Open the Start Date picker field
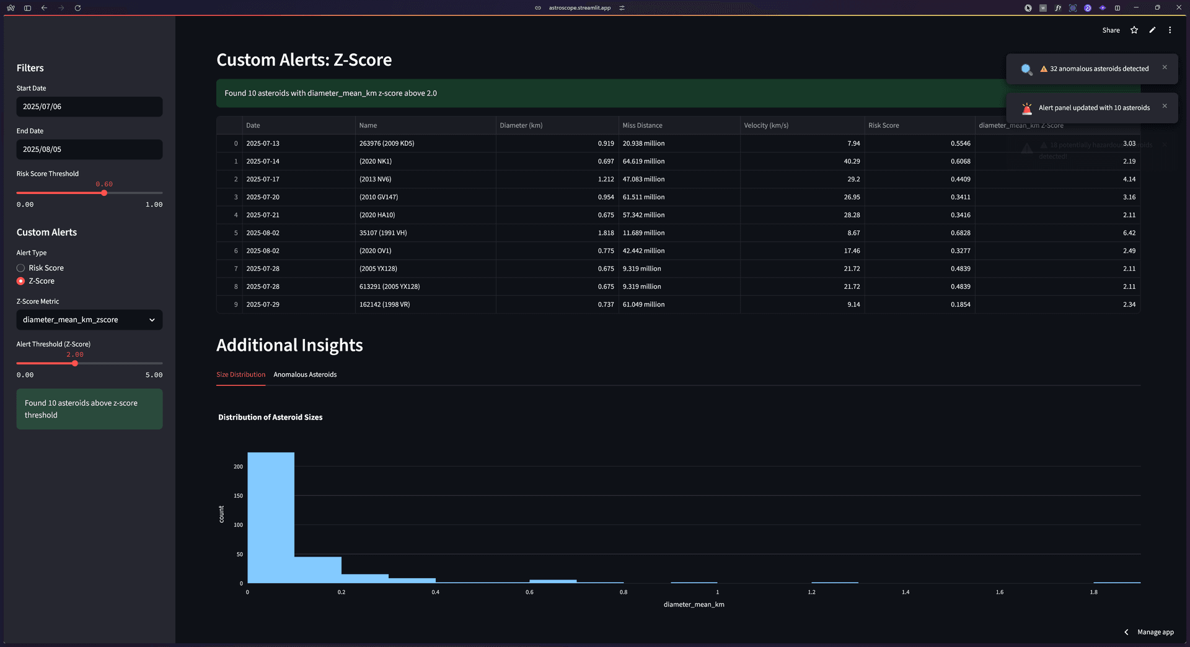This screenshot has width=1190, height=647. [x=89, y=107]
